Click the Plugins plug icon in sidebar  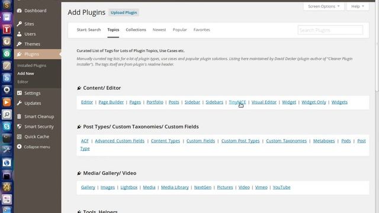[x=20, y=54]
